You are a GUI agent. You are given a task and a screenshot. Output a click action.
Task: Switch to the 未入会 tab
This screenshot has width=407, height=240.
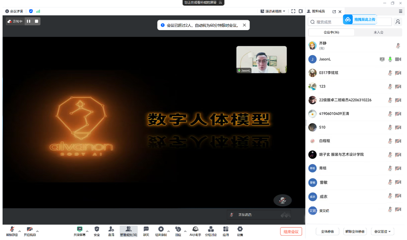pyautogui.click(x=378, y=32)
